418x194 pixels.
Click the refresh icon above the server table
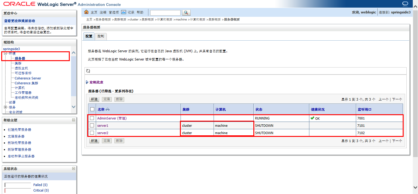coord(88,71)
